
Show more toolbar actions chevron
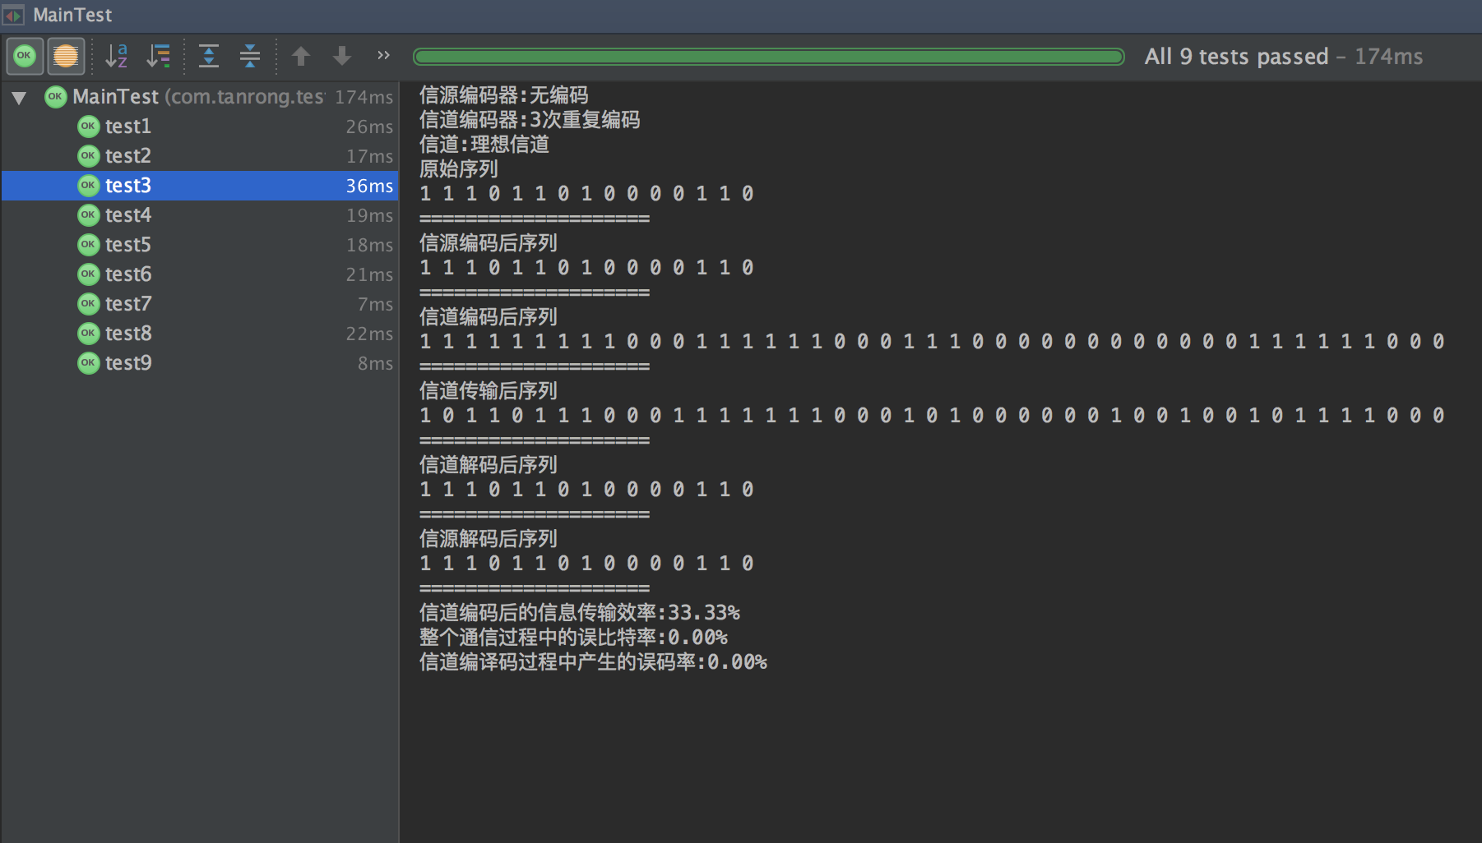(383, 55)
